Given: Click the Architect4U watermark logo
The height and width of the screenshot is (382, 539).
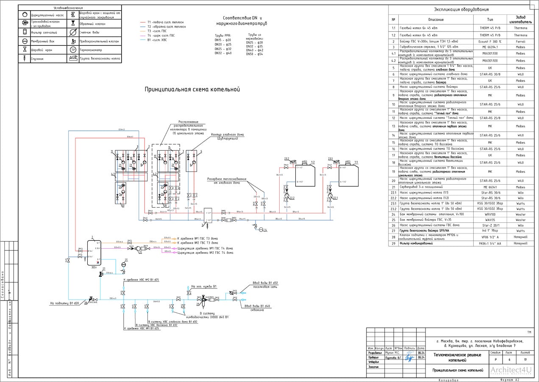Looking at the screenshot, I should (x=511, y=369).
